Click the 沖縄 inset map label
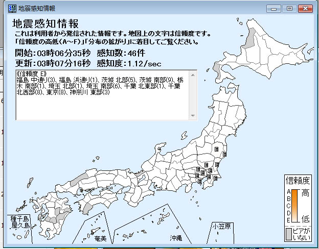This screenshot has width=319, height=249. [176, 238]
